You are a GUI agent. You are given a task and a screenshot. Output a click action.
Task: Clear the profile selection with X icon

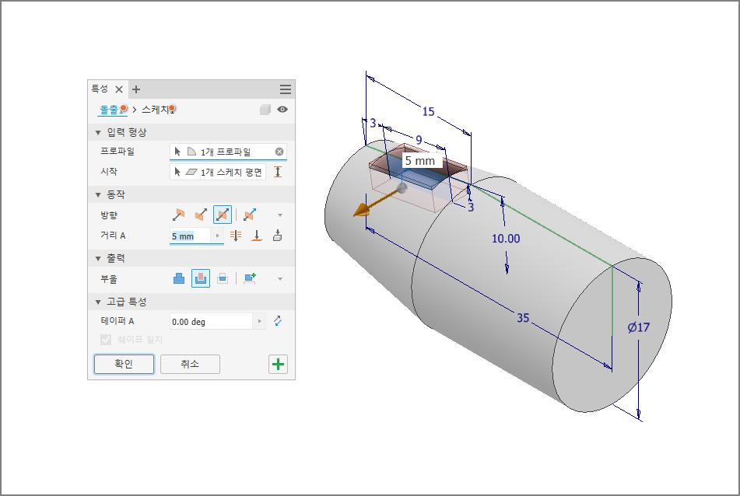(279, 152)
